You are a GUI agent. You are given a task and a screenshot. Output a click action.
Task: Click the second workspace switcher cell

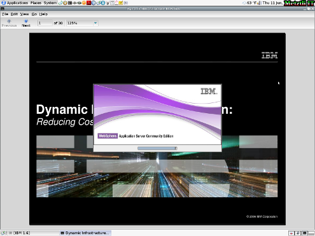click(x=298, y=233)
